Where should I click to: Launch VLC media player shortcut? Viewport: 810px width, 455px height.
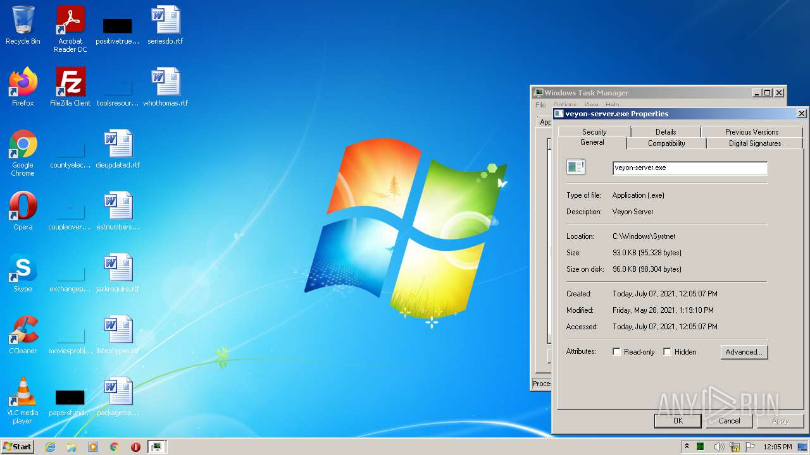23,401
